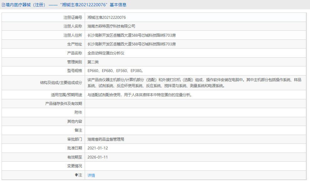This screenshot has width=310, height=182.
Task: Click the 附件 label
Action: coord(78,112)
